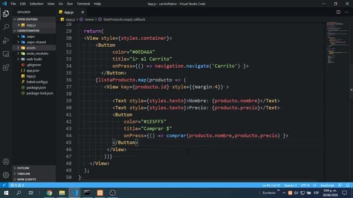This screenshot has width=353, height=198.
Task: Open the OBS Studio taskbar icon
Action: [x=113, y=193]
